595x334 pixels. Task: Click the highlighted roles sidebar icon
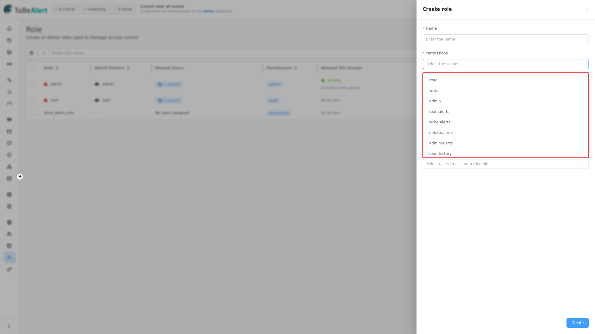coord(9,258)
